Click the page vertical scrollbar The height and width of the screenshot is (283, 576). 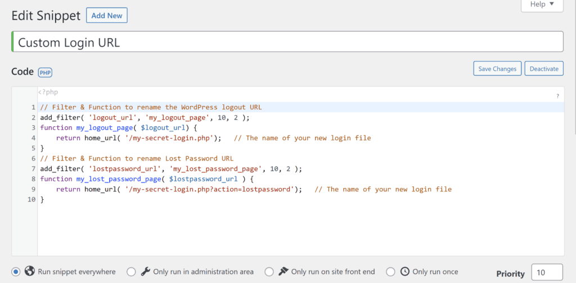tap(574, 66)
